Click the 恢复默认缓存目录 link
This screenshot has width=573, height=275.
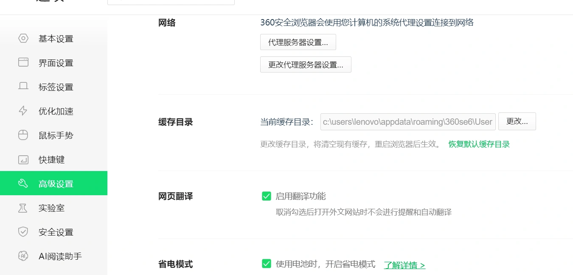(x=478, y=144)
